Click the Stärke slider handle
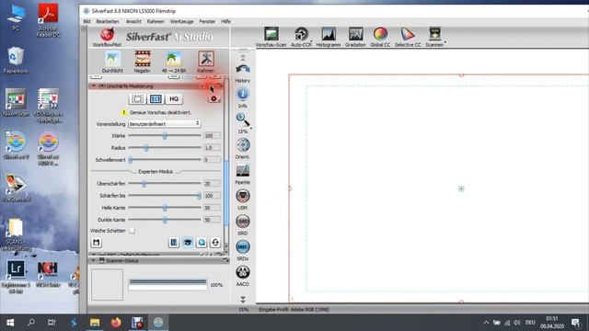Screen dimensions: 589x331 tap(165, 136)
